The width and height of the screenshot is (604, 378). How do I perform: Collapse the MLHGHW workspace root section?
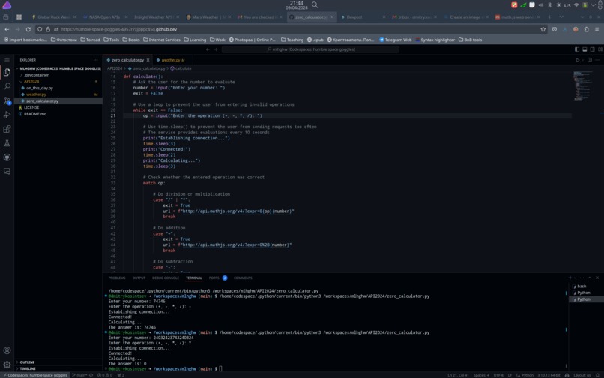pyautogui.click(x=58, y=68)
